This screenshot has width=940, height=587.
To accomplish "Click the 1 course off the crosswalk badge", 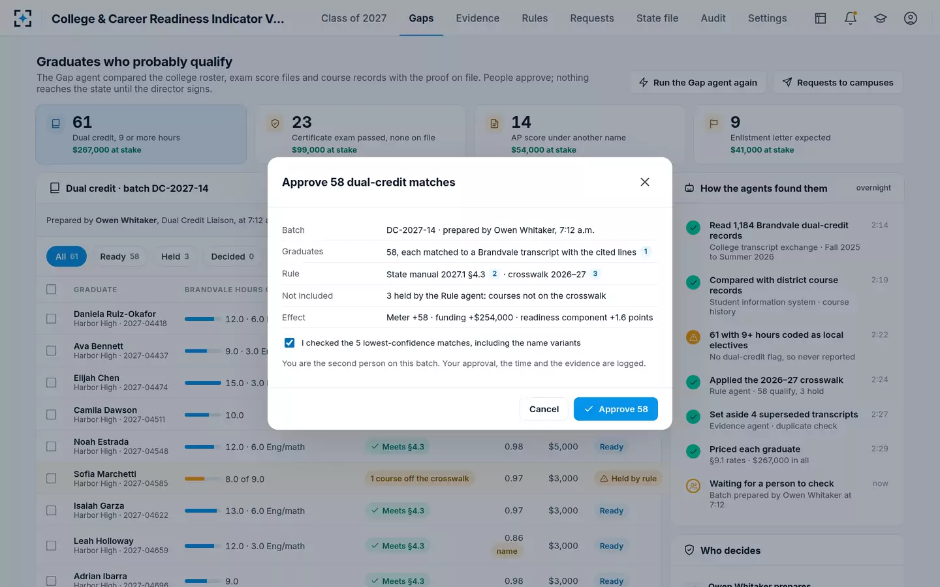I will (x=420, y=479).
